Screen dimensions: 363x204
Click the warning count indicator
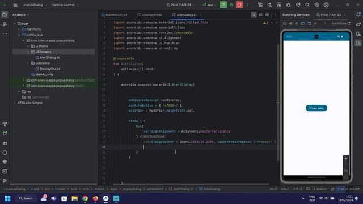266,23
